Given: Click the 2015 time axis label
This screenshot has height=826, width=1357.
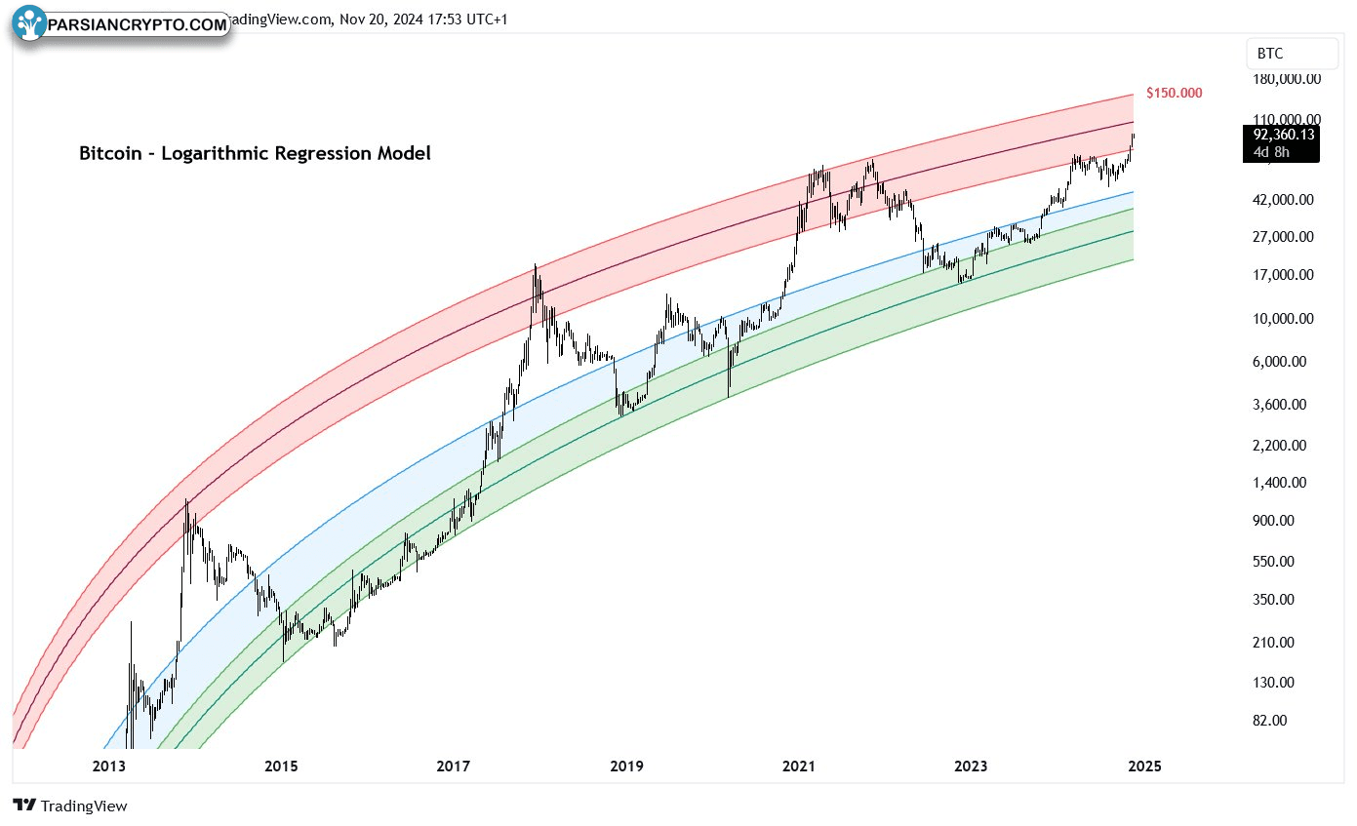Looking at the screenshot, I should (281, 767).
